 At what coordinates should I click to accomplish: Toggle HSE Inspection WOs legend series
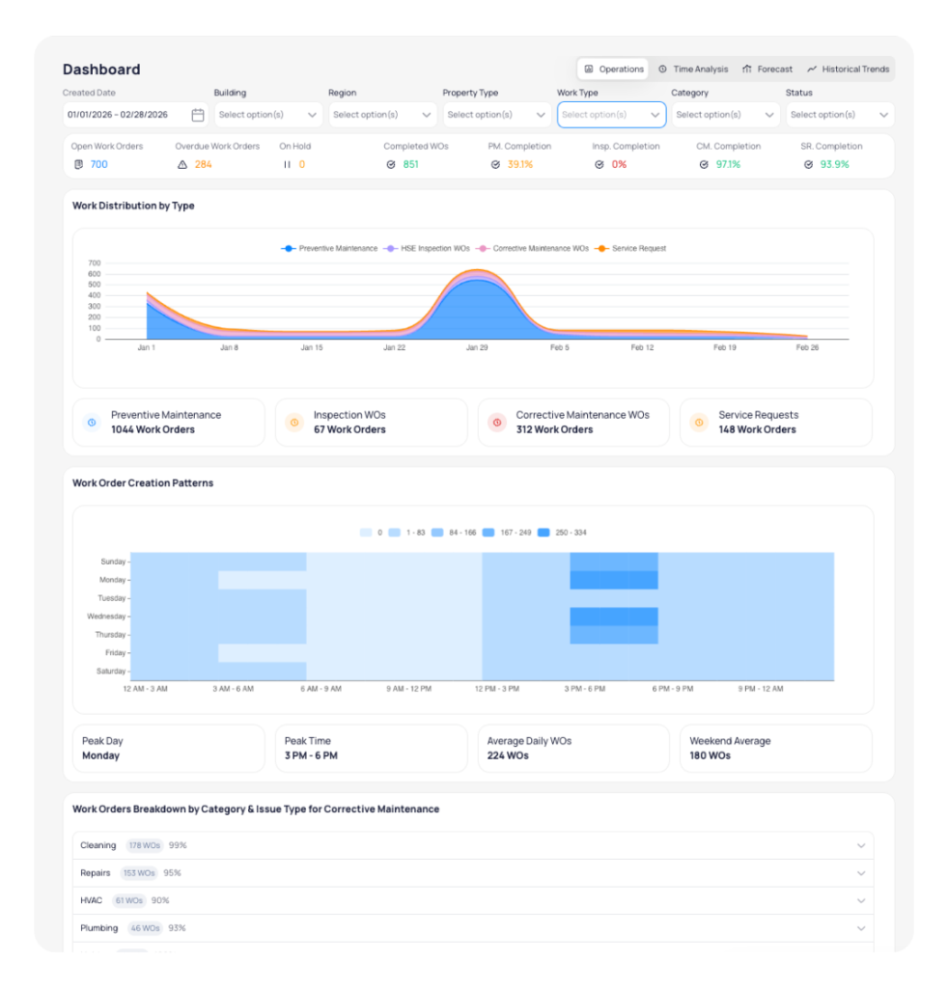pos(430,248)
